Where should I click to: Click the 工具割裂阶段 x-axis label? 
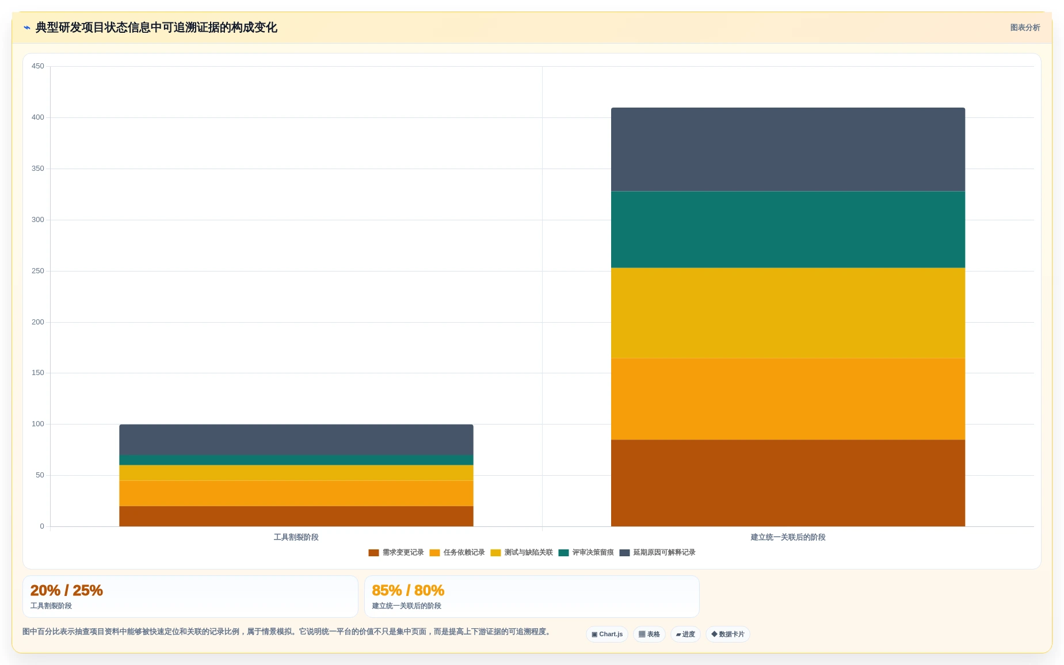pyautogui.click(x=296, y=537)
